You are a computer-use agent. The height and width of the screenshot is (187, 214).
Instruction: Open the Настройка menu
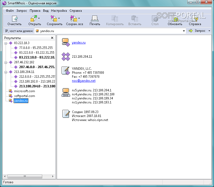tap(59, 11)
